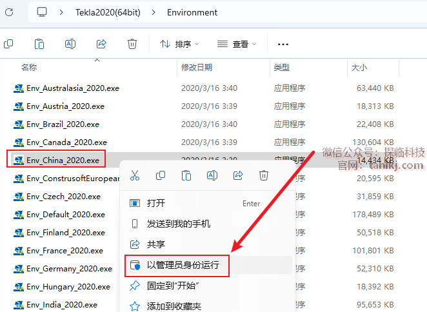Sort by the 类型 column header
Image resolution: width=427 pixels, height=312 pixels.
coord(282,67)
